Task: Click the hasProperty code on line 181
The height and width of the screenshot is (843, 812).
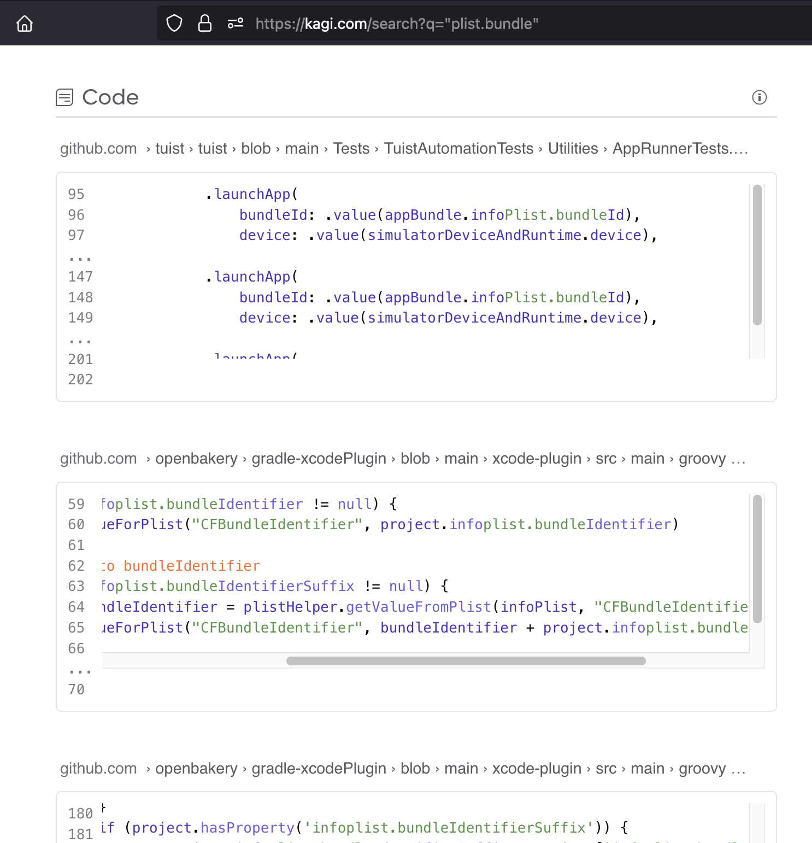Action: coord(247,828)
